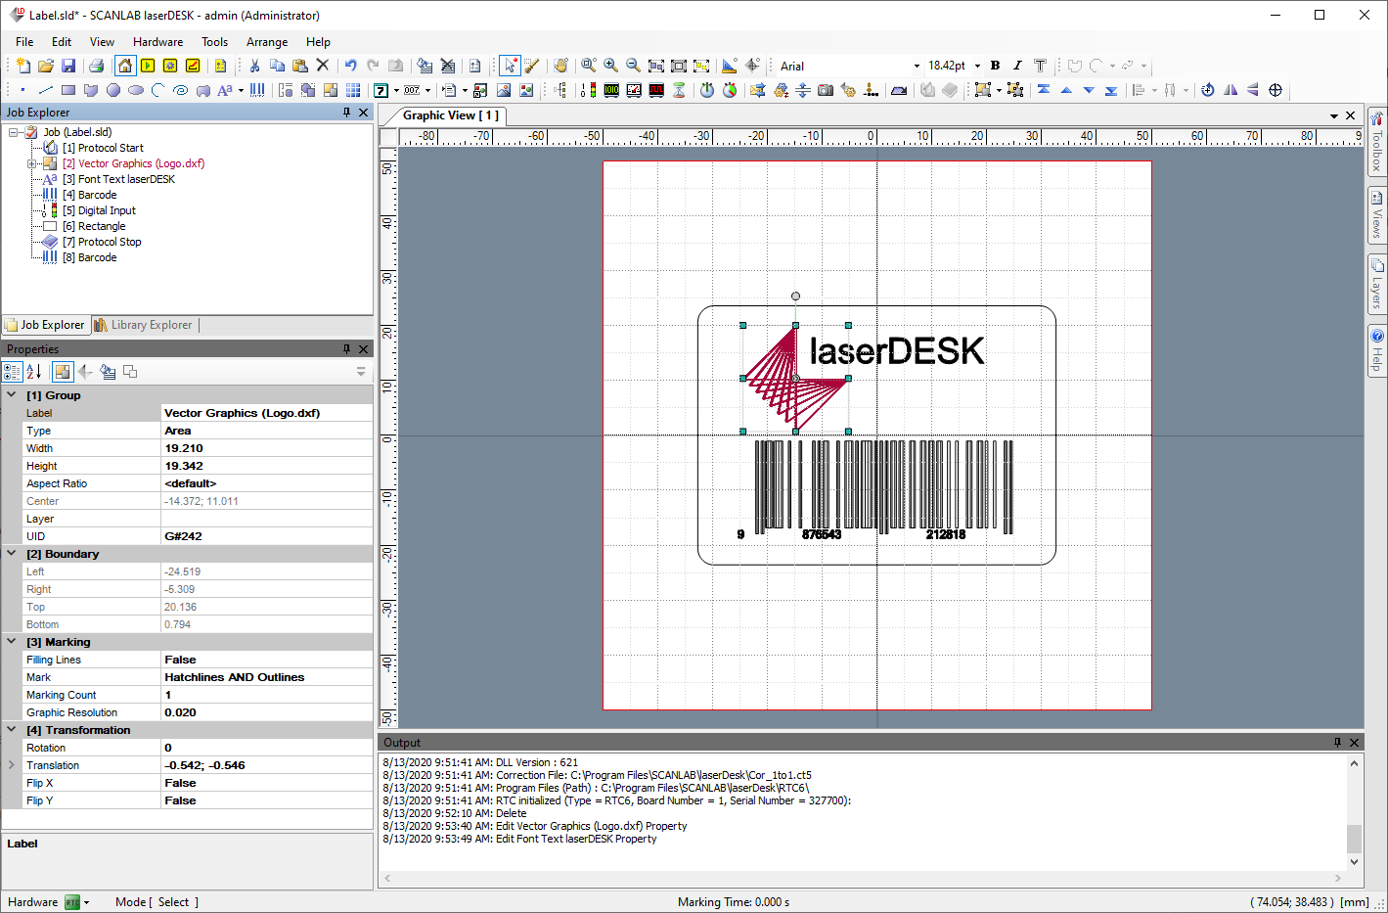The image size is (1388, 913).
Task: Pin the Properties panel
Action: (x=346, y=349)
